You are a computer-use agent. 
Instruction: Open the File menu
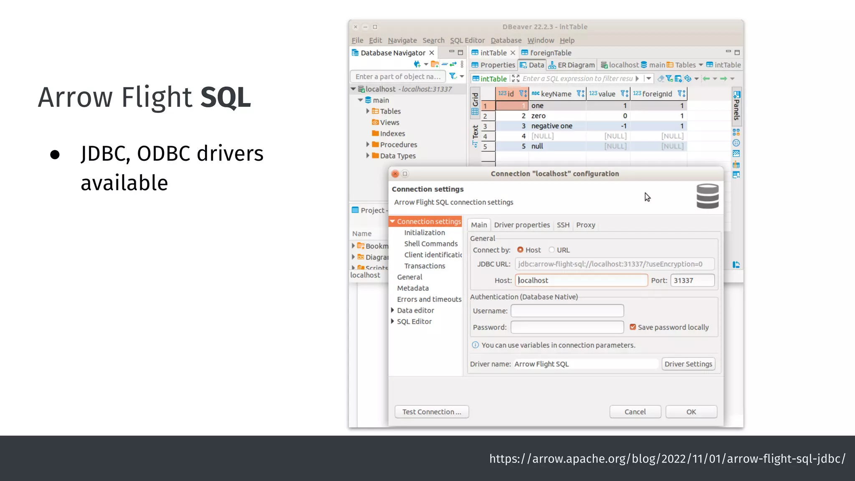pos(357,40)
